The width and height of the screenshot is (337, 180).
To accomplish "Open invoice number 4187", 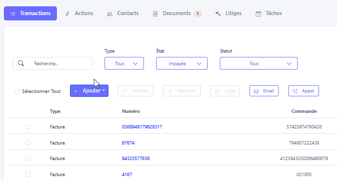I will pyautogui.click(x=127, y=174).
